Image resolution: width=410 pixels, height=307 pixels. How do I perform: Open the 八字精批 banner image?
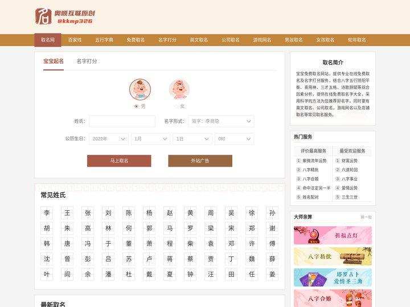coord(333,256)
